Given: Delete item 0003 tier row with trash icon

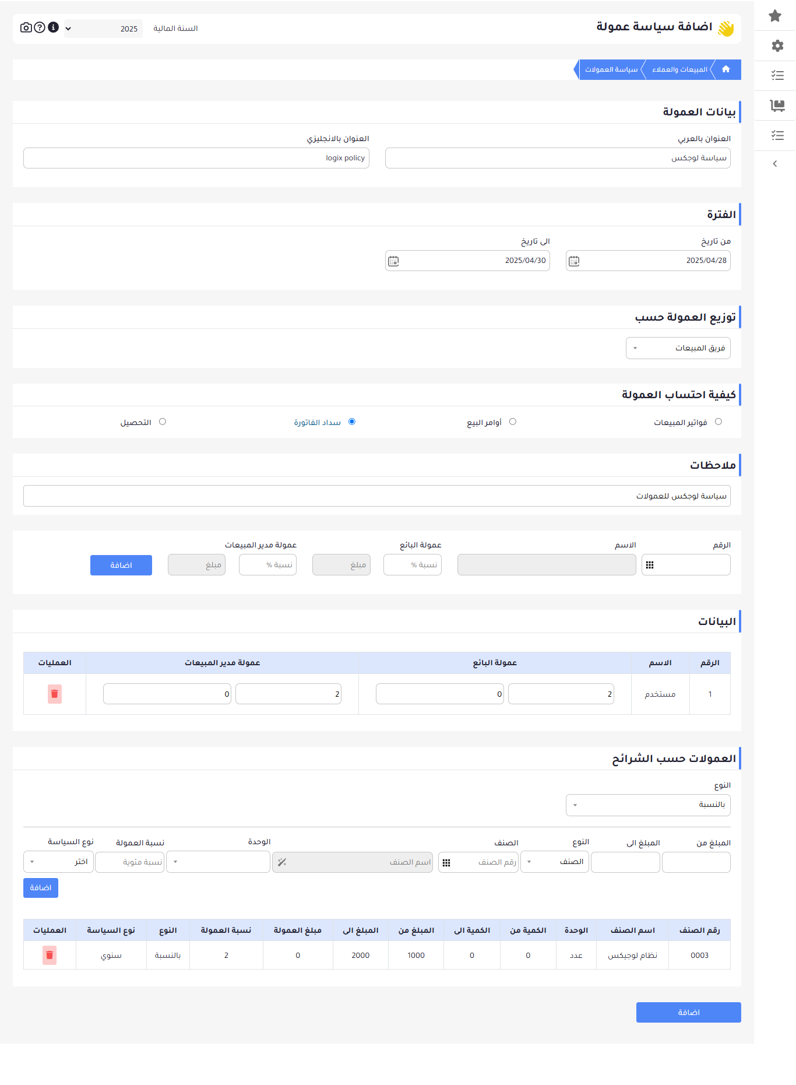Looking at the screenshot, I should (50, 955).
